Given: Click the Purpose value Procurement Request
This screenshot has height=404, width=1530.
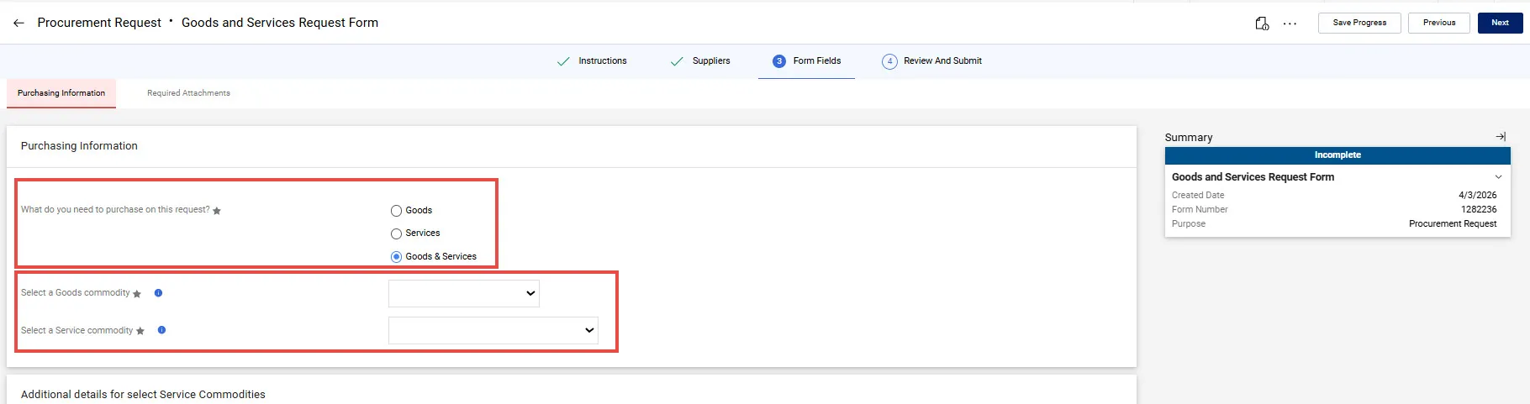Looking at the screenshot, I should coord(1453,224).
